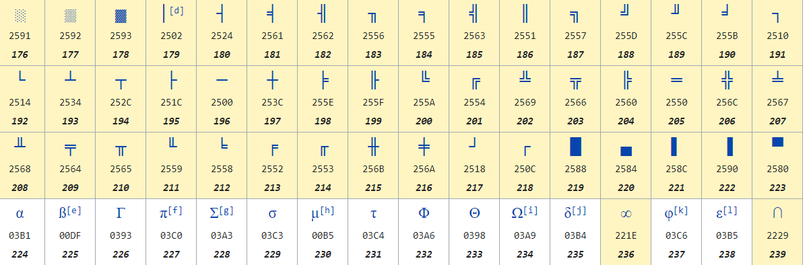The image size is (809, 265).
Task: Click the capital Gamma character 0393
Action: click(121, 213)
